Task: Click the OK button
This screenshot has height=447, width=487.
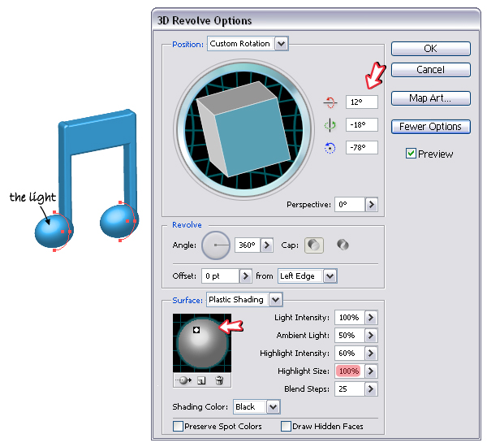Action: click(430, 49)
